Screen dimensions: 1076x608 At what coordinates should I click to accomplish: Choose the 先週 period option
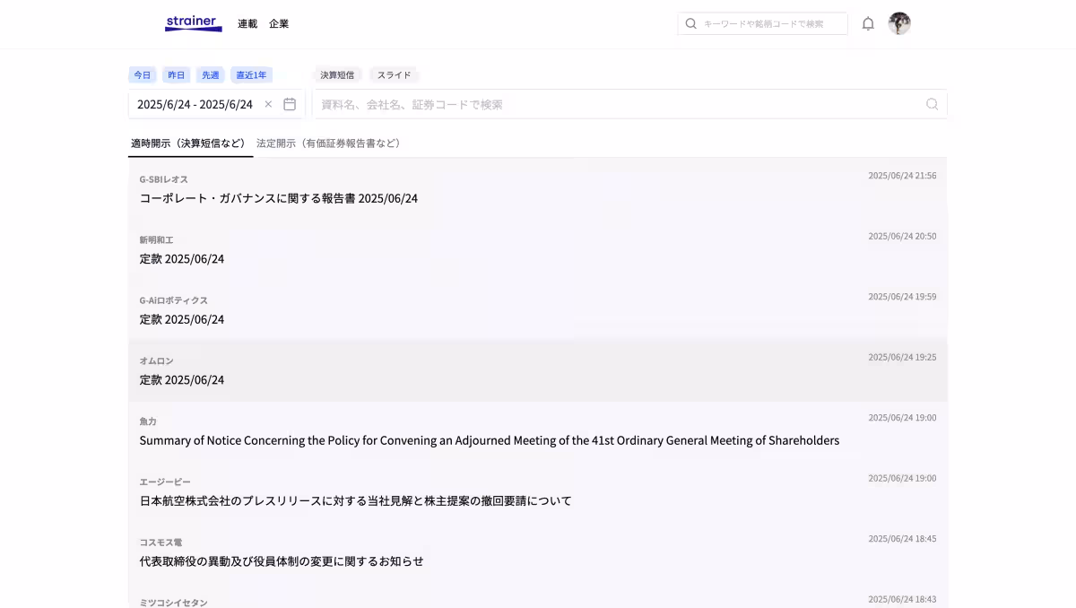pyautogui.click(x=210, y=74)
